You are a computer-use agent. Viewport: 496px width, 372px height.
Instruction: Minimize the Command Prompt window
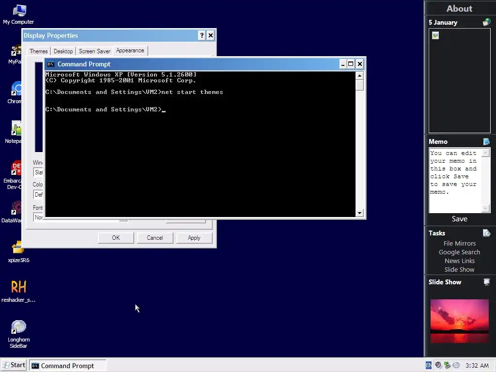pos(342,64)
